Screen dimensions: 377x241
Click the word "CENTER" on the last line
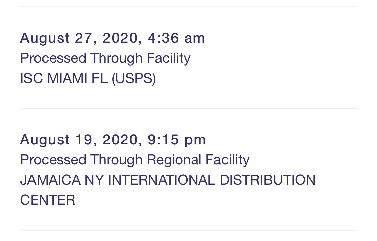coord(48,200)
